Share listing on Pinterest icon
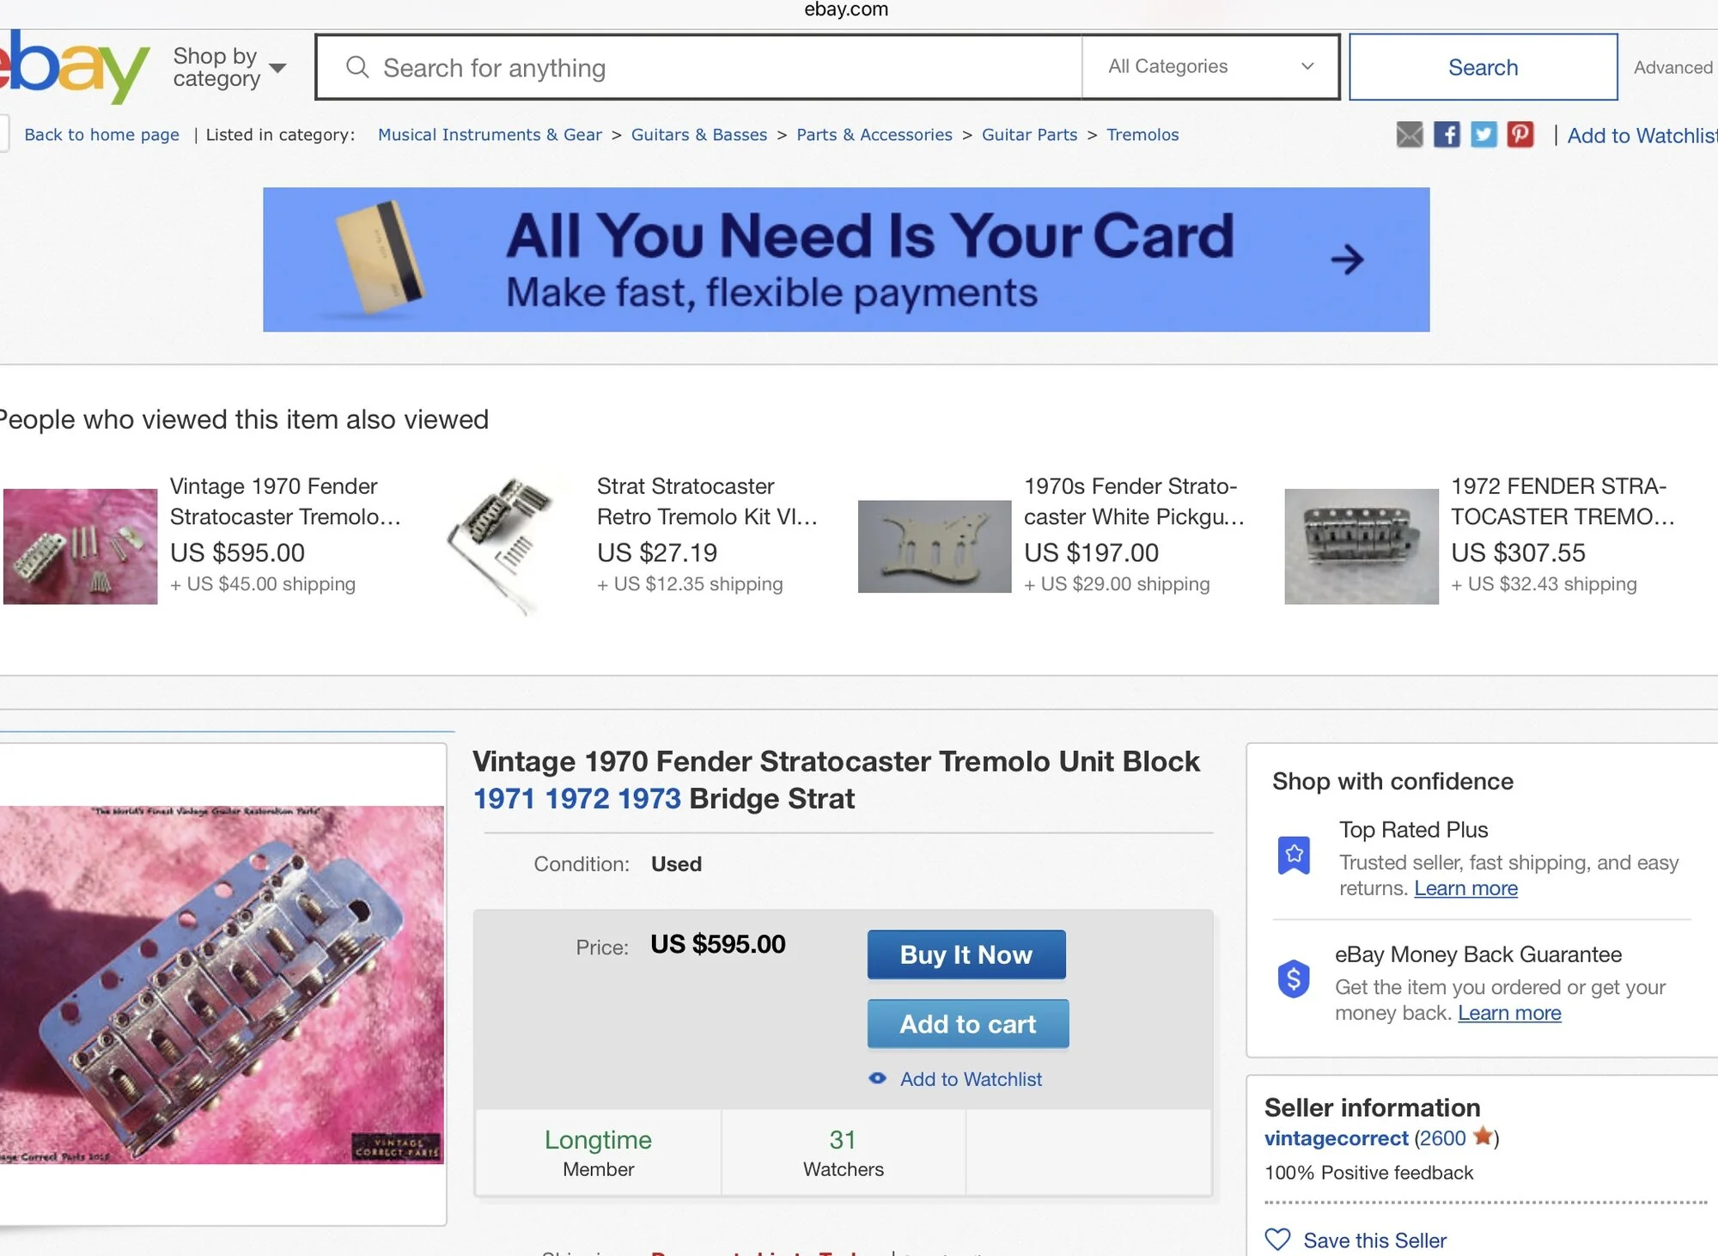Image resolution: width=1718 pixels, height=1256 pixels. 1520,135
